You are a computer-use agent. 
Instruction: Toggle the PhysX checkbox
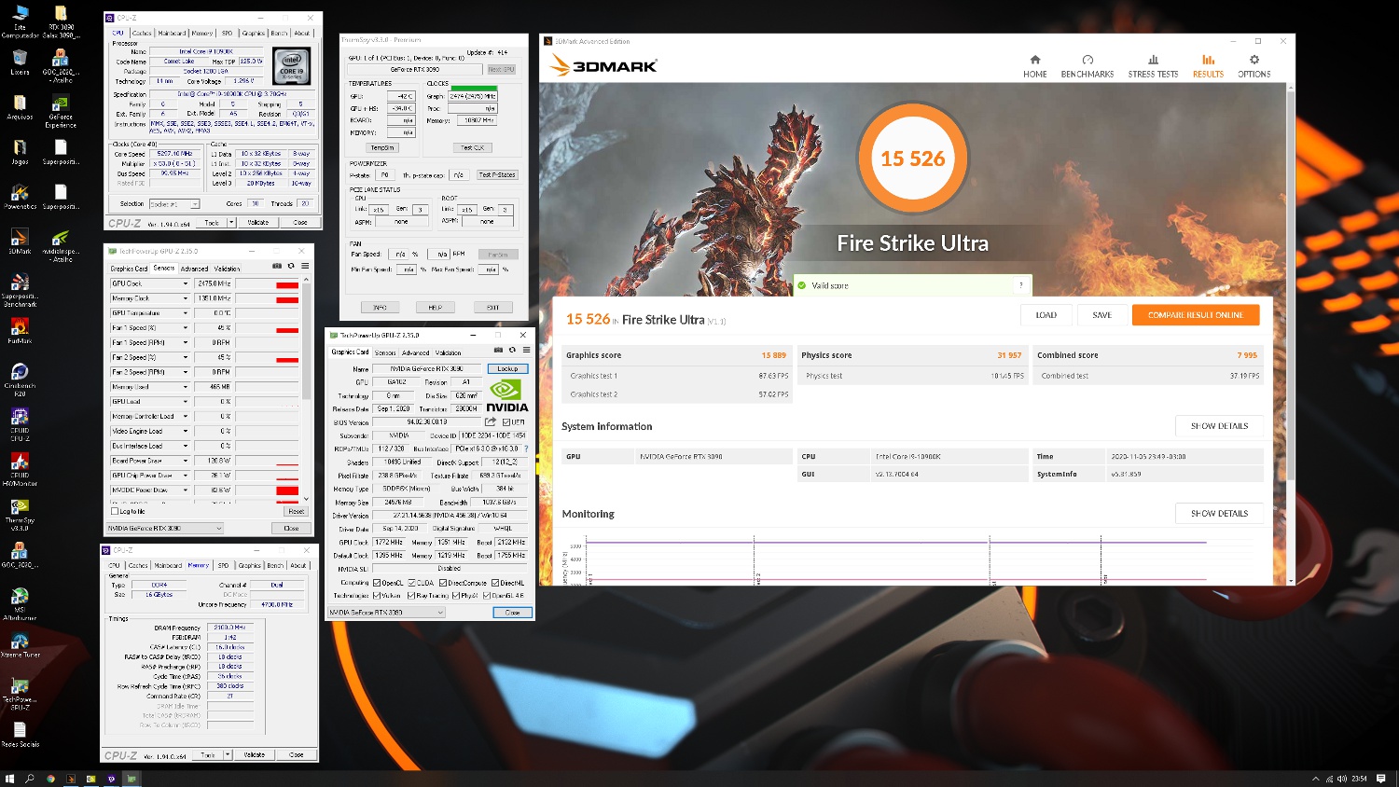(455, 595)
